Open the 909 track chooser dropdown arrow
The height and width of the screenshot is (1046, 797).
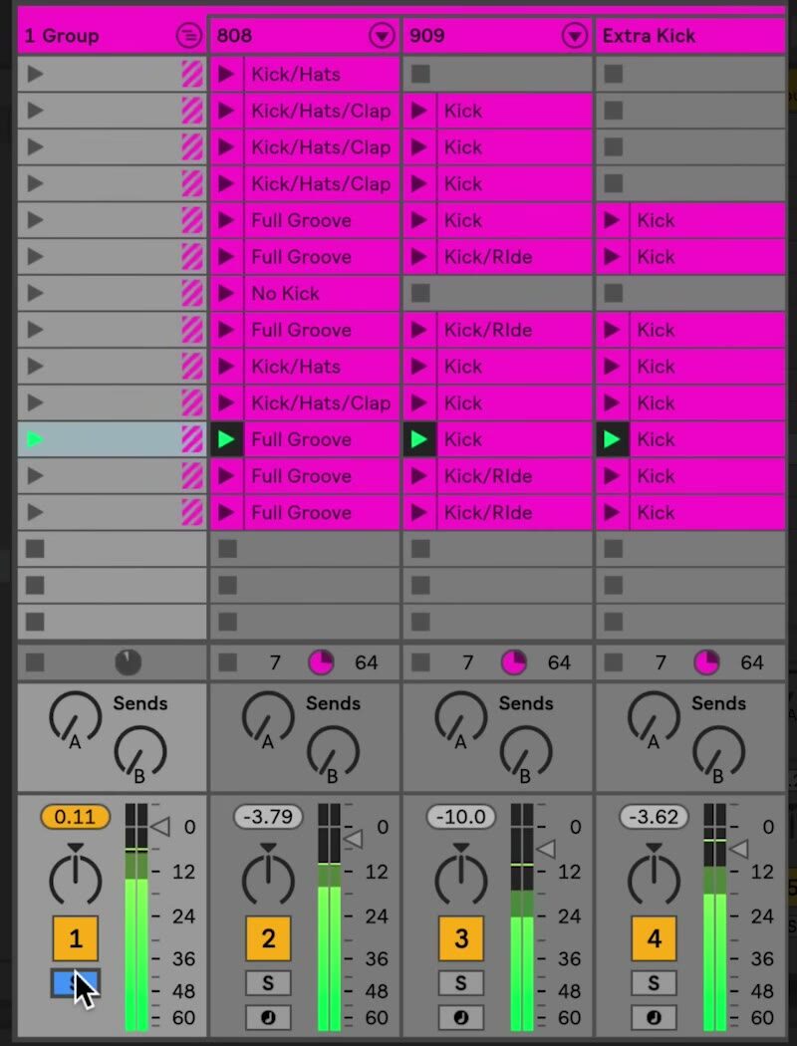pyautogui.click(x=575, y=35)
